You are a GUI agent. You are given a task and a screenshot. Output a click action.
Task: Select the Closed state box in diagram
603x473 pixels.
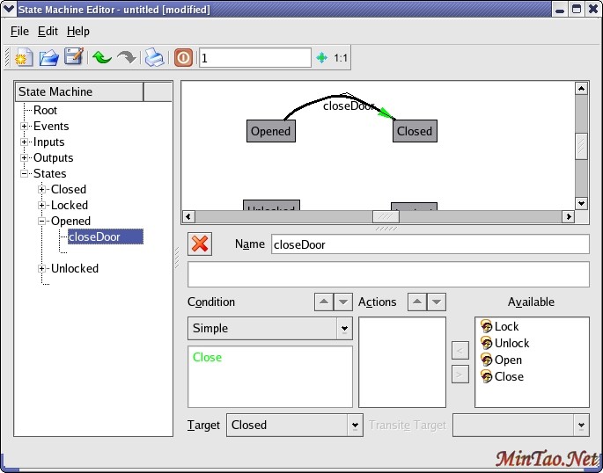[414, 131]
